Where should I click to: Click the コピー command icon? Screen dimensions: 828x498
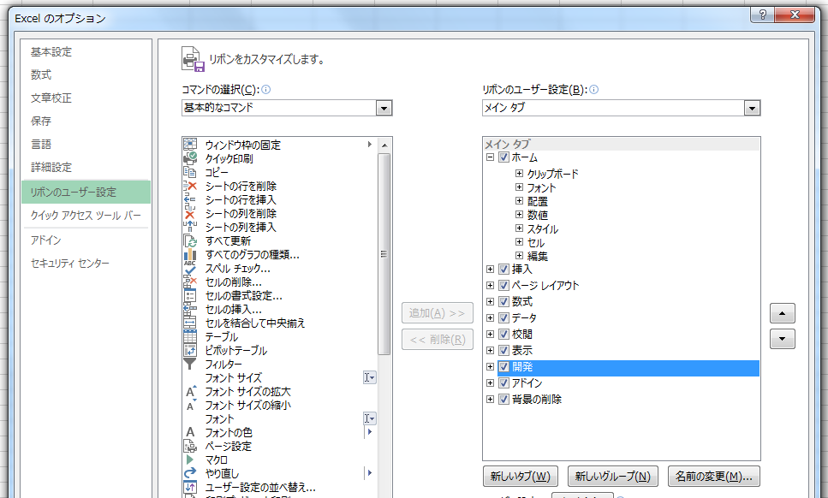[190, 172]
